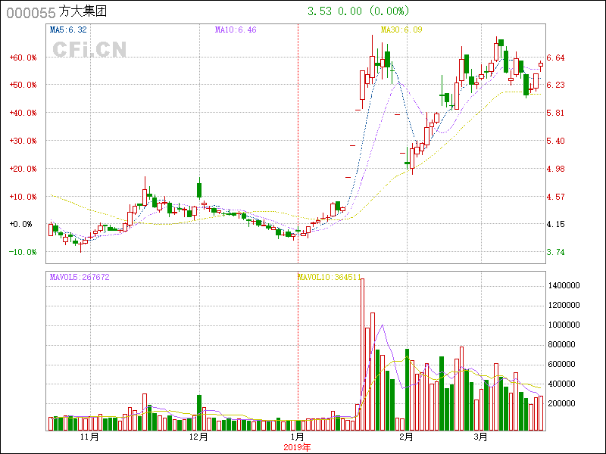This screenshot has height=454, width=606.
Task: Click the +60.0% axis label
Action: pos(23,58)
